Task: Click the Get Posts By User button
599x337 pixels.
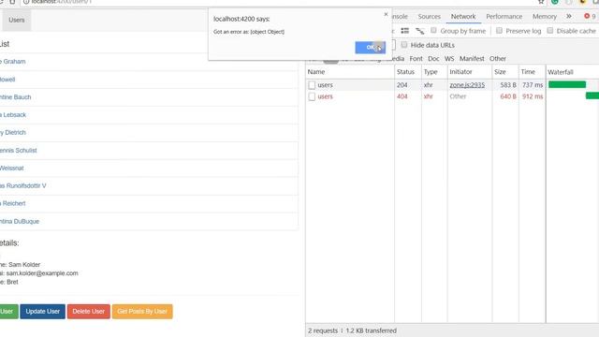Action: click(142, 312)
